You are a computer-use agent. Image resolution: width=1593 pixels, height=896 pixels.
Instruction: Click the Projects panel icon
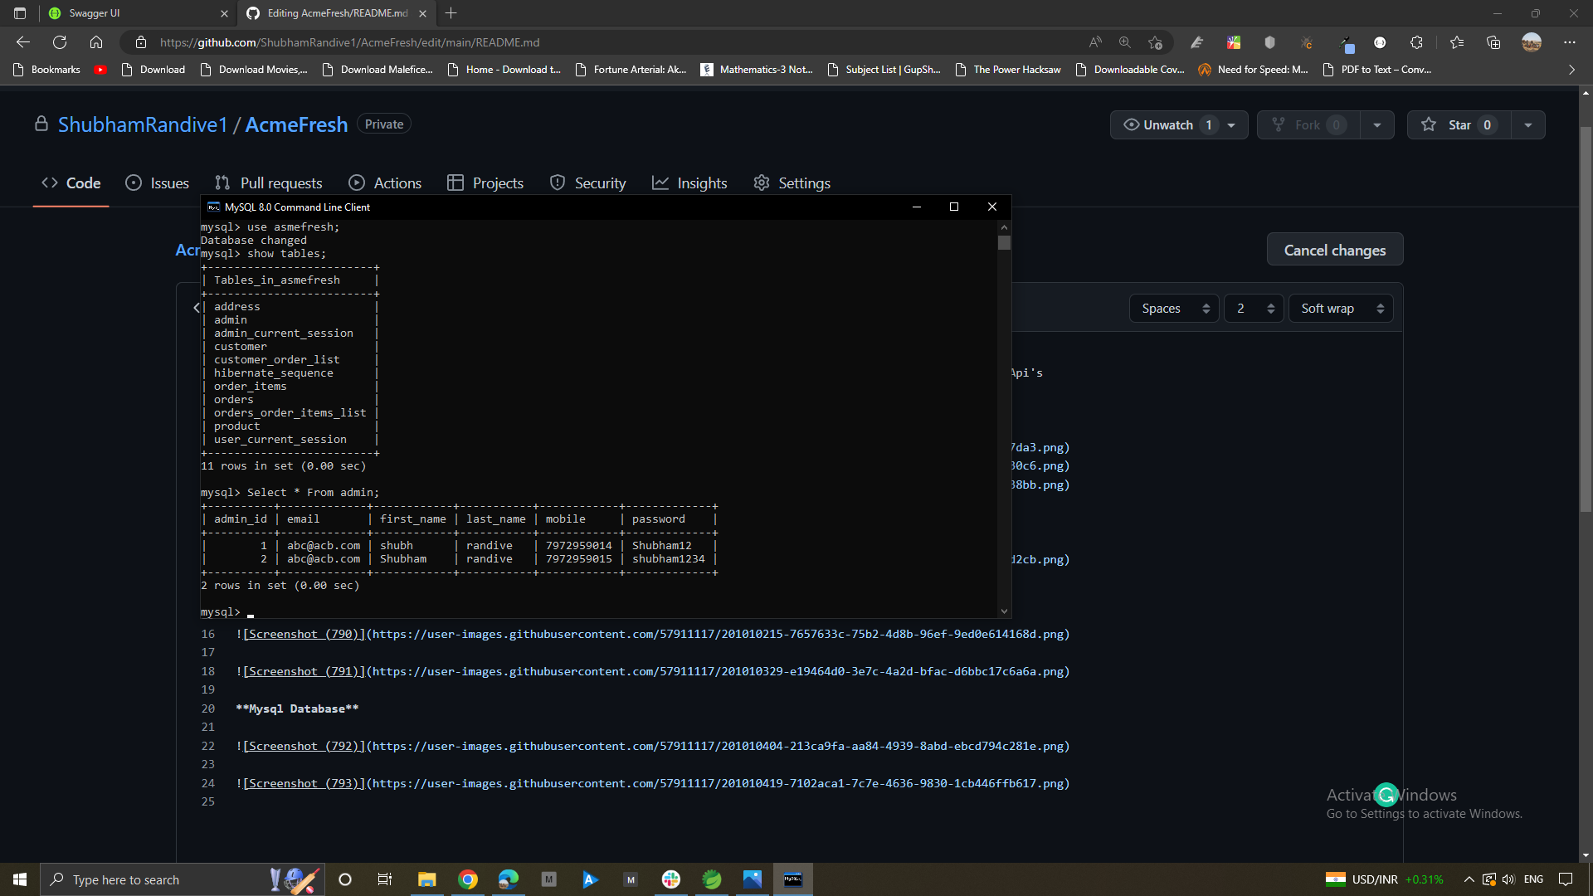(456, 183)
